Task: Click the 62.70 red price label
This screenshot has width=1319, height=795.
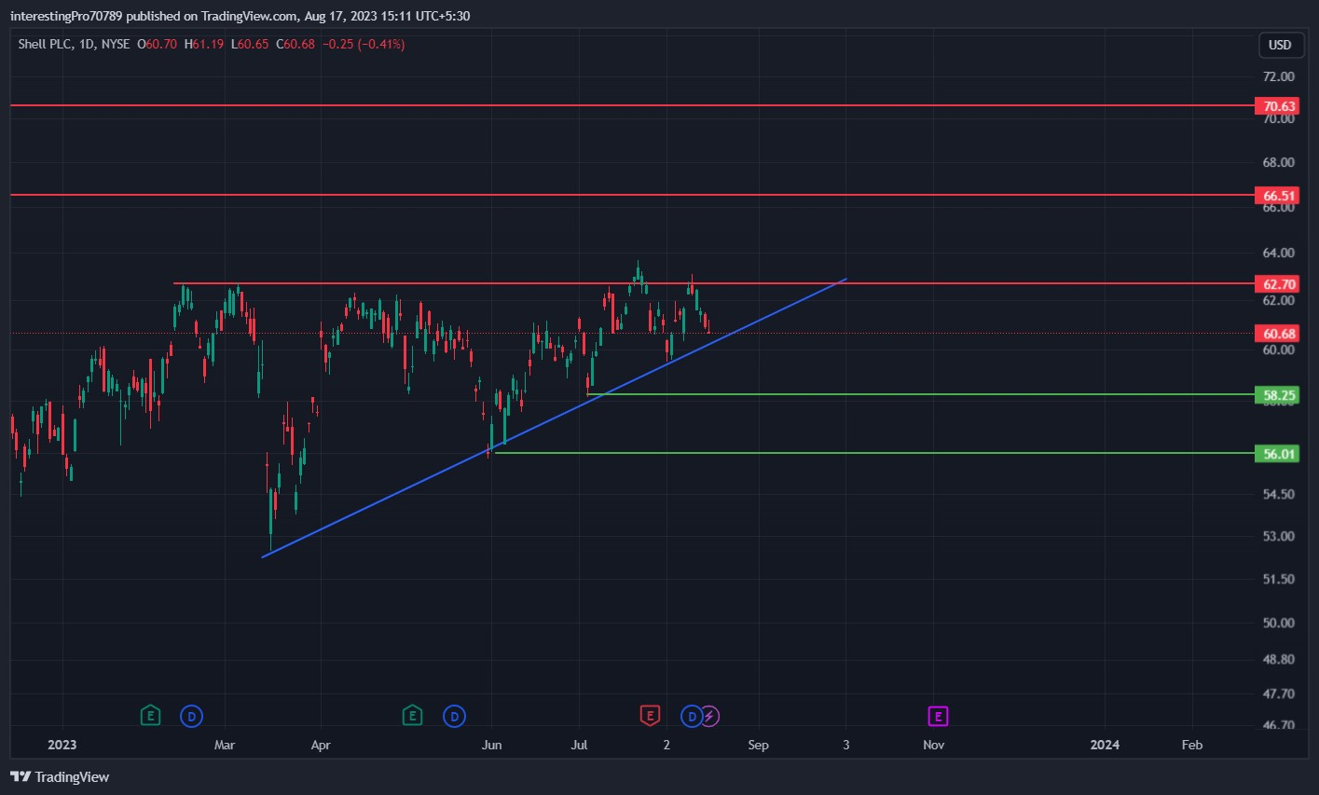Action: pos(1276,283)
